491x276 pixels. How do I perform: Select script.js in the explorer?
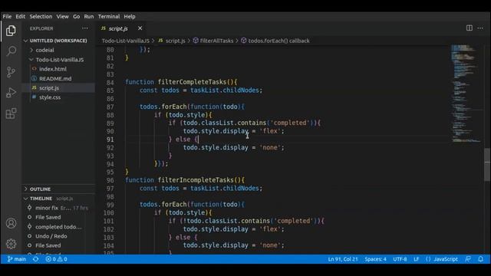point(49,88)
